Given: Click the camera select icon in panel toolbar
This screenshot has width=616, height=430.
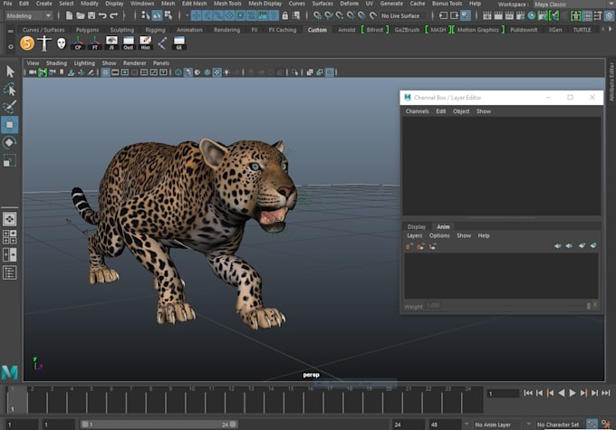Looking at the screenshot, I should 33,72.
